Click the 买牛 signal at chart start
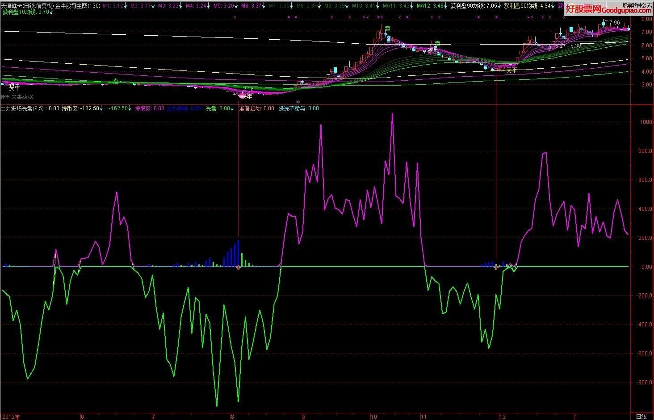The image size is (654, 420). point(15,87)
